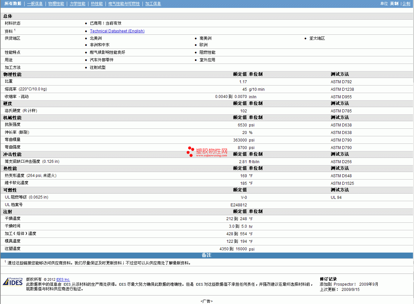Click the 备注 section header
The width and height of the screenshot is (414, 304).
coord(207,255)
